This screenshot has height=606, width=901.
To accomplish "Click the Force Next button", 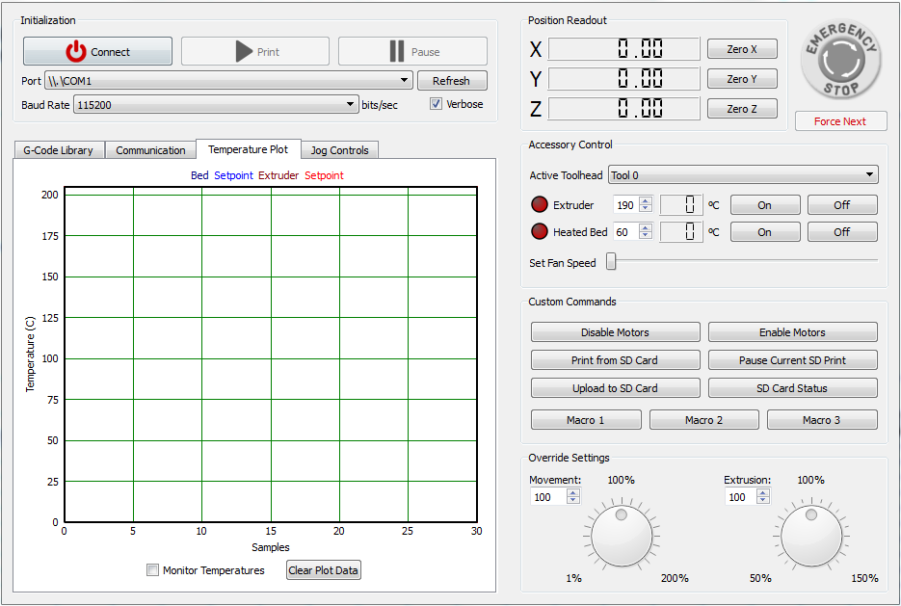I will 839,121.
